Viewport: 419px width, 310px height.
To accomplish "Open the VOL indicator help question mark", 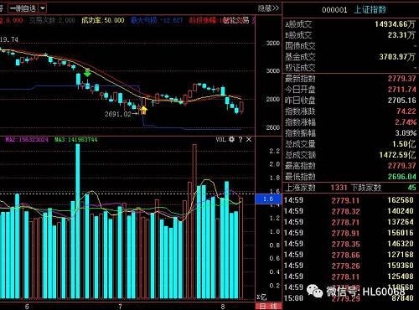I will coord(241,139).
